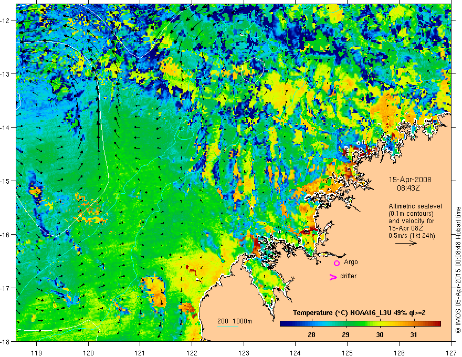The image size is (462, 357).
Task: Click the longitude axis label 124
Action: tap(296, 353)
